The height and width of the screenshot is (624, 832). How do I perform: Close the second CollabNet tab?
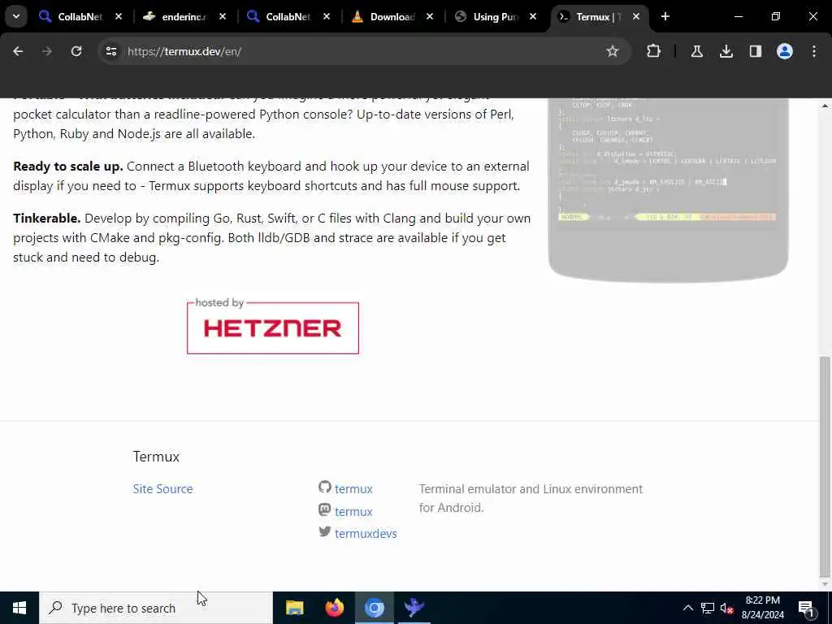pos(327,16)
